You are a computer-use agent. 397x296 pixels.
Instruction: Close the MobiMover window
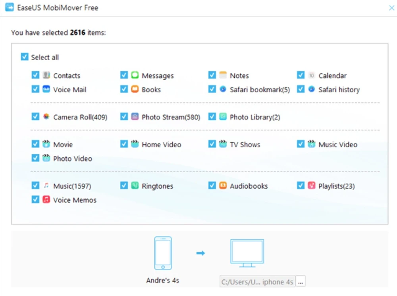pyautogui.click(x=391, y=8)
